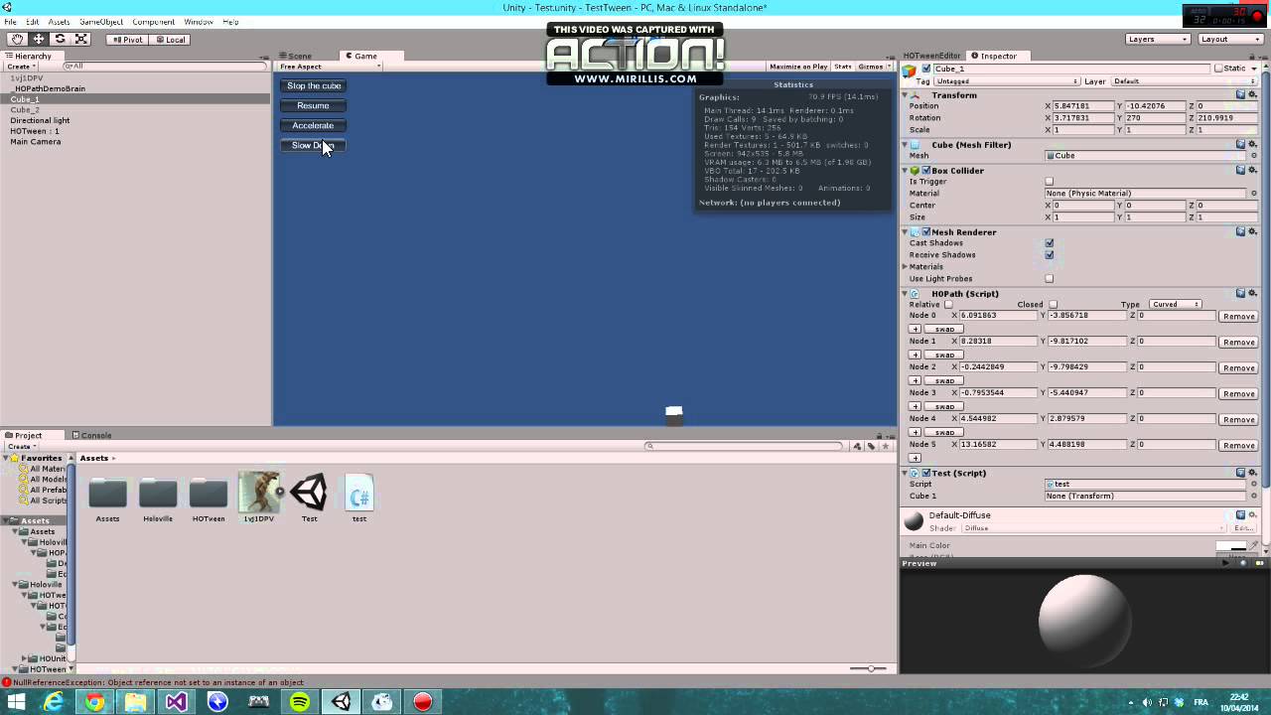The width and height of the screenshot is (1271, 715).
Task: Select the Hand tool in Unity toolbar
Action: pyautogui.click(x=16, y=39)
